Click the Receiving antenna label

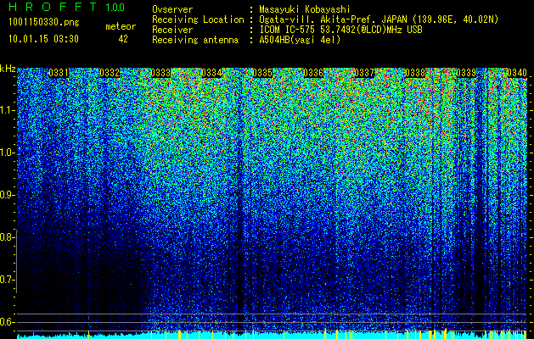coord(195,40)
